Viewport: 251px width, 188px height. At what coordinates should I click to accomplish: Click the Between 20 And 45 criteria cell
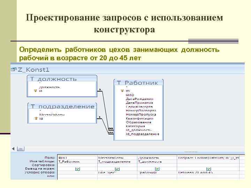click(x=208, y=172)
